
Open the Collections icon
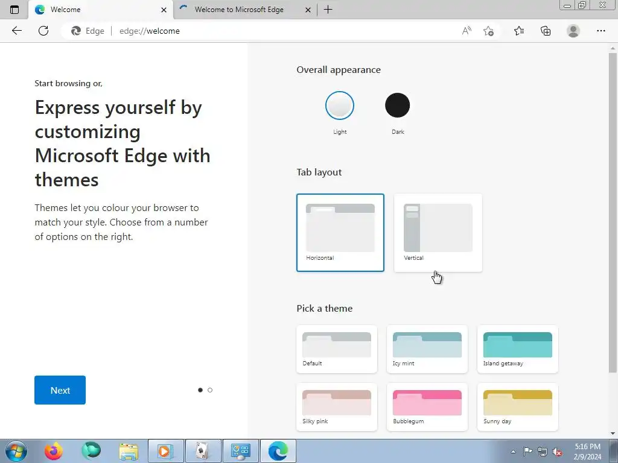546,31
